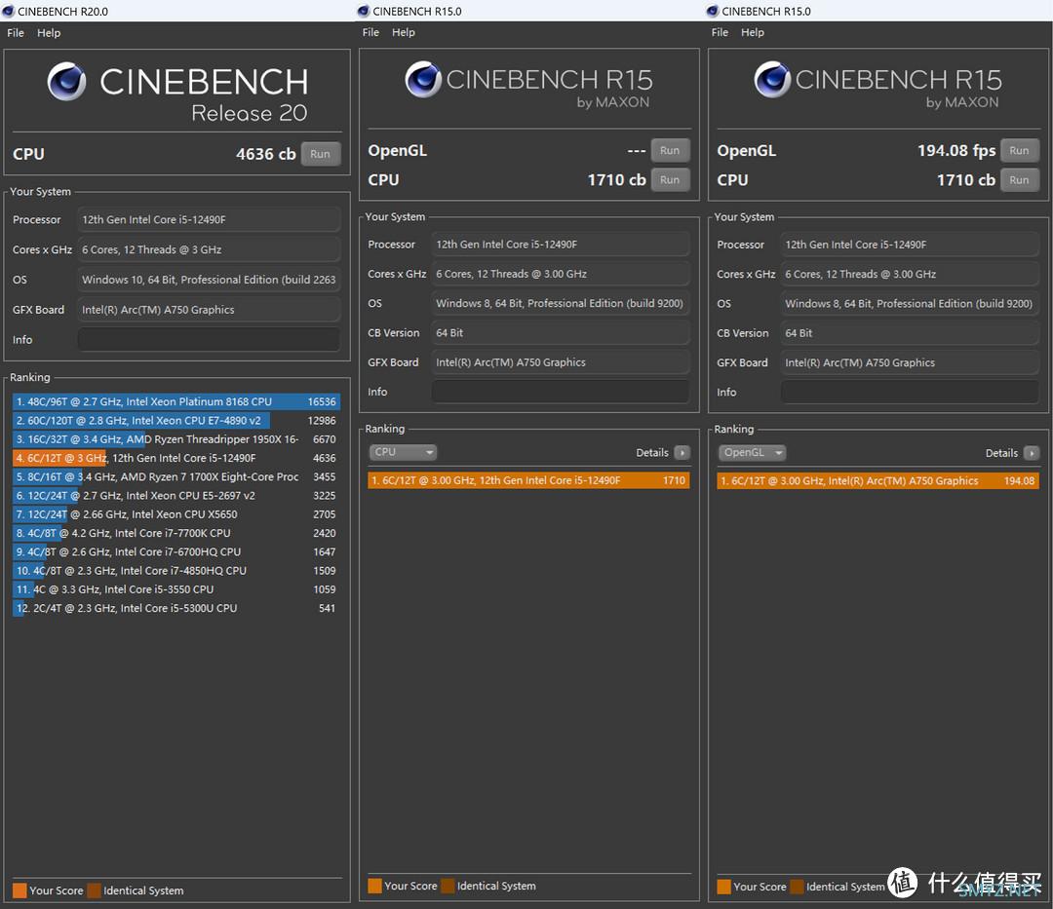1053x909 pixels.
Task: Run the OpenGL test in the middle R15 window
Action: (x=670, y=151)
